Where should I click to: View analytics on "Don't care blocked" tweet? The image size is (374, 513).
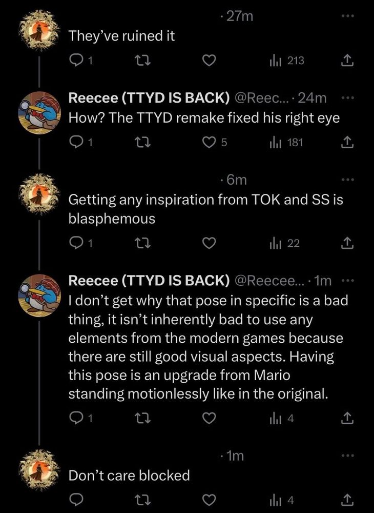[x=282, y=499]
